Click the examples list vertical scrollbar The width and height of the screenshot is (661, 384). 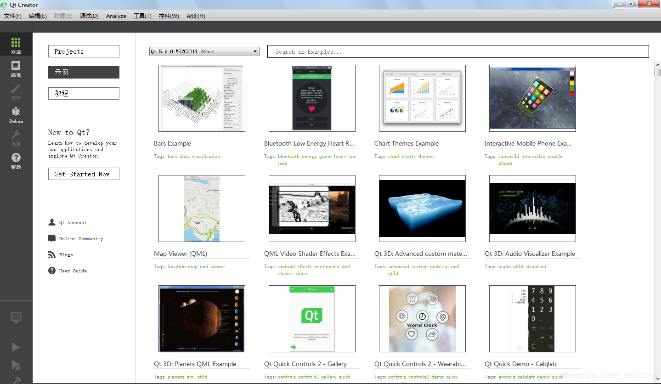click(x=657, y=220)
